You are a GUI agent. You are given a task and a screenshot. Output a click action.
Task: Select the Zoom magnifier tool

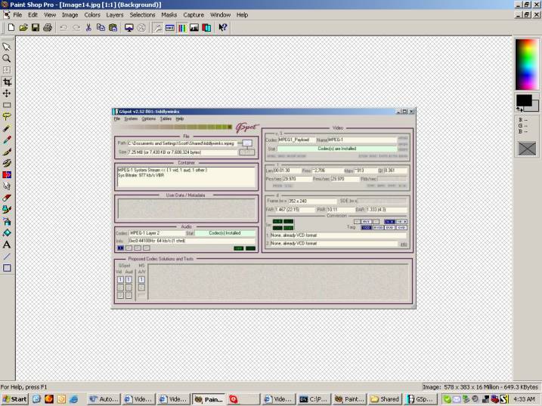click(7, 58)
